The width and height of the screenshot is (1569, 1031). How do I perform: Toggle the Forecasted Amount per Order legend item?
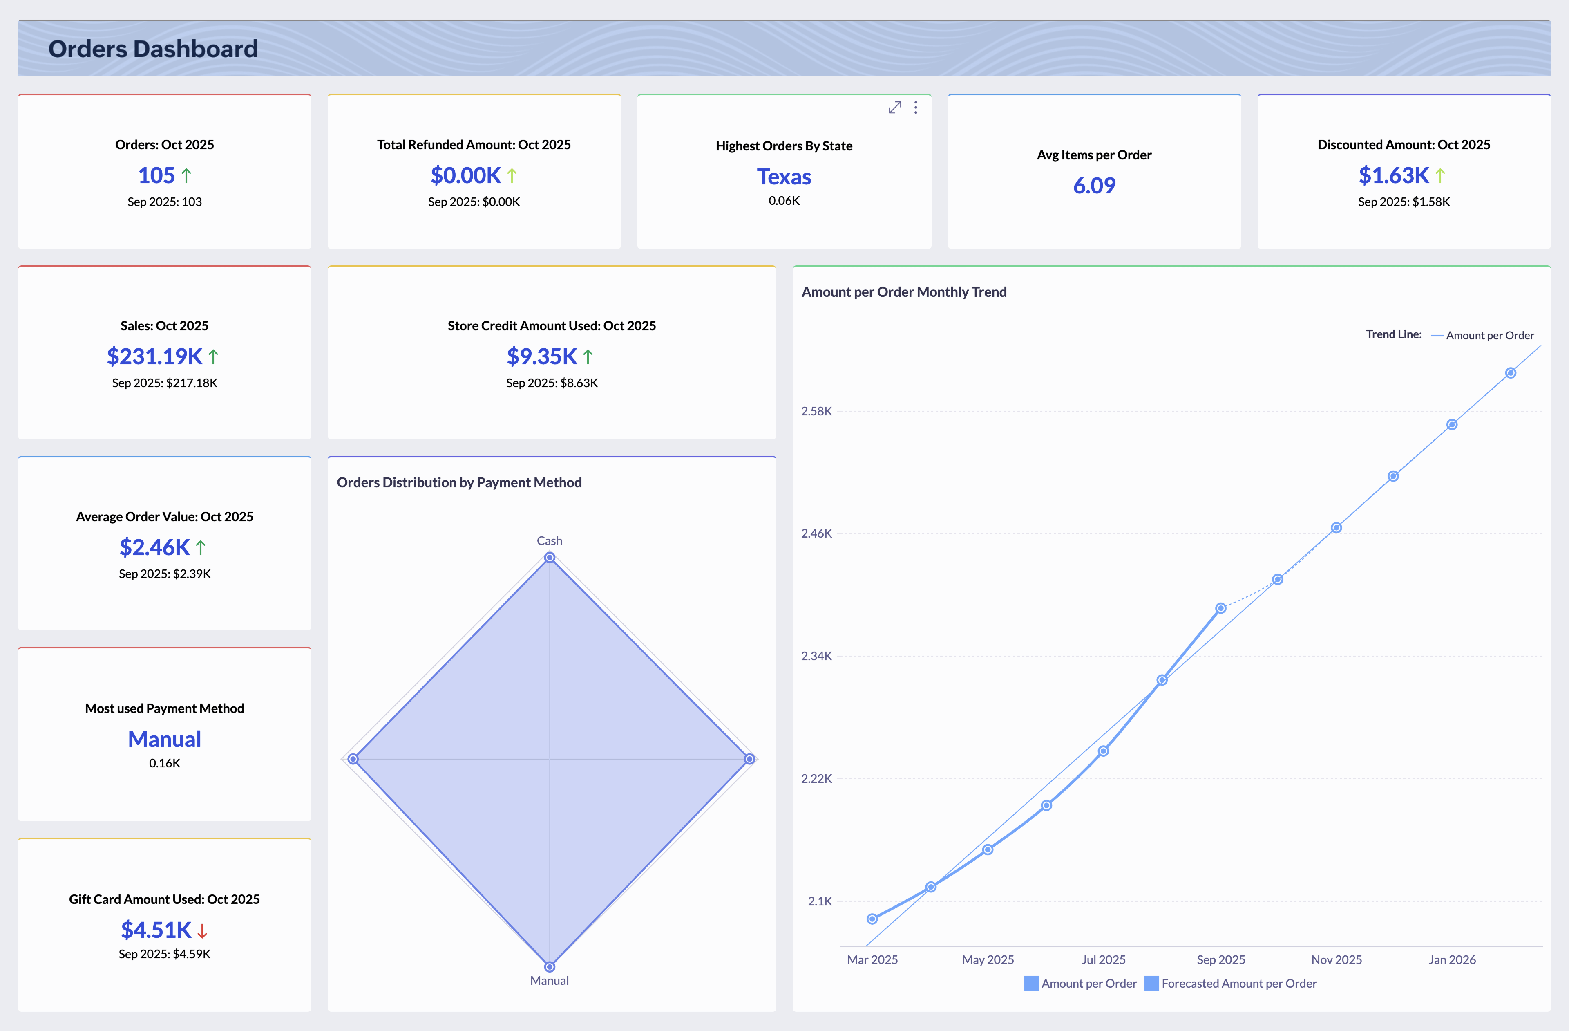[x=1238, y=983]
